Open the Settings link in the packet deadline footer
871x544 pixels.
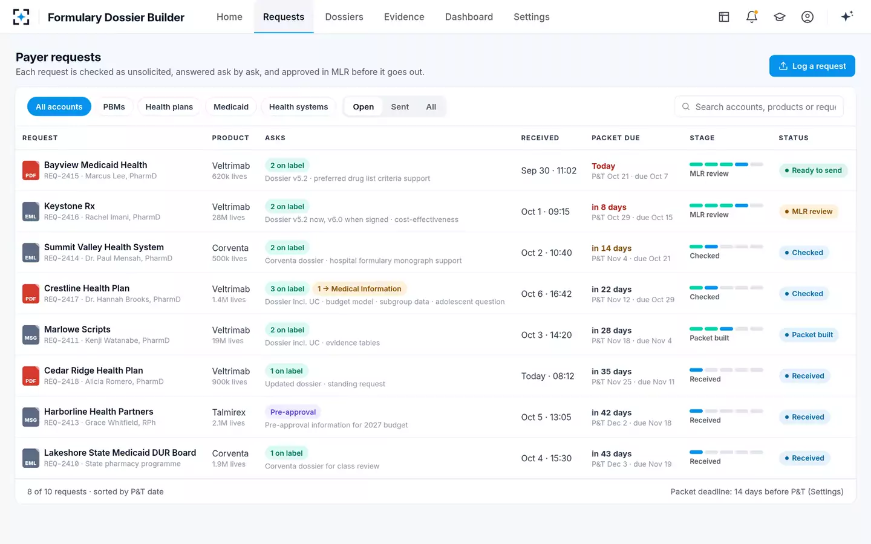826,491
